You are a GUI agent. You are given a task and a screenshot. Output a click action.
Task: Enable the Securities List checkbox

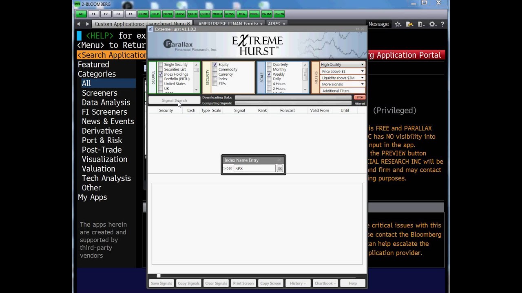pyautogui.click(x=161, y=69)
